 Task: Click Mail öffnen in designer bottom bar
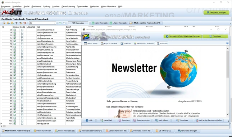(x=162, y=121)
